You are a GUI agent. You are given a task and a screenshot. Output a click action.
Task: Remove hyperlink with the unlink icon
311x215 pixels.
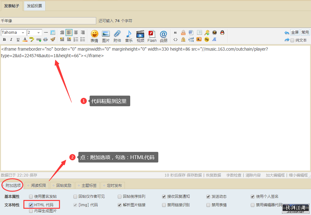(x=45, y=39)
